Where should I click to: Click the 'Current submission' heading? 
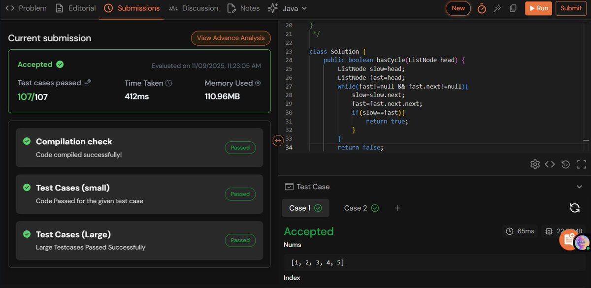(50, 38)
